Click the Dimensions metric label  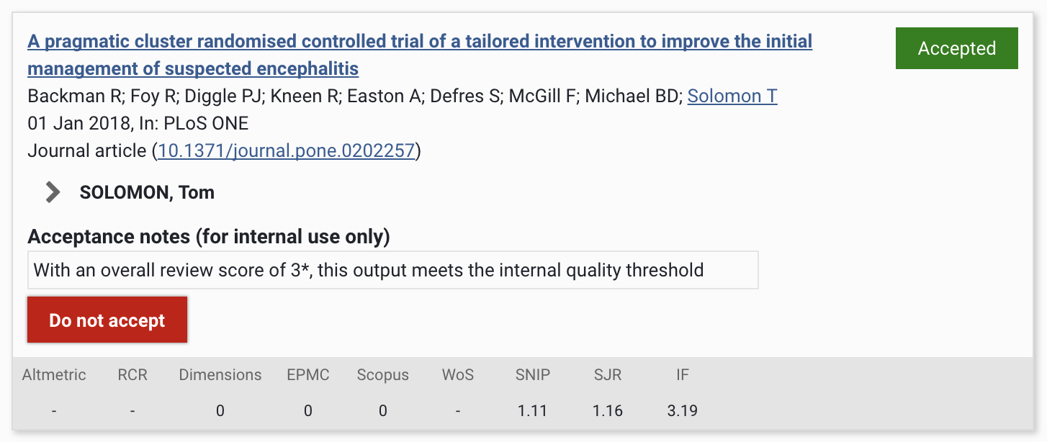(220, 374)
